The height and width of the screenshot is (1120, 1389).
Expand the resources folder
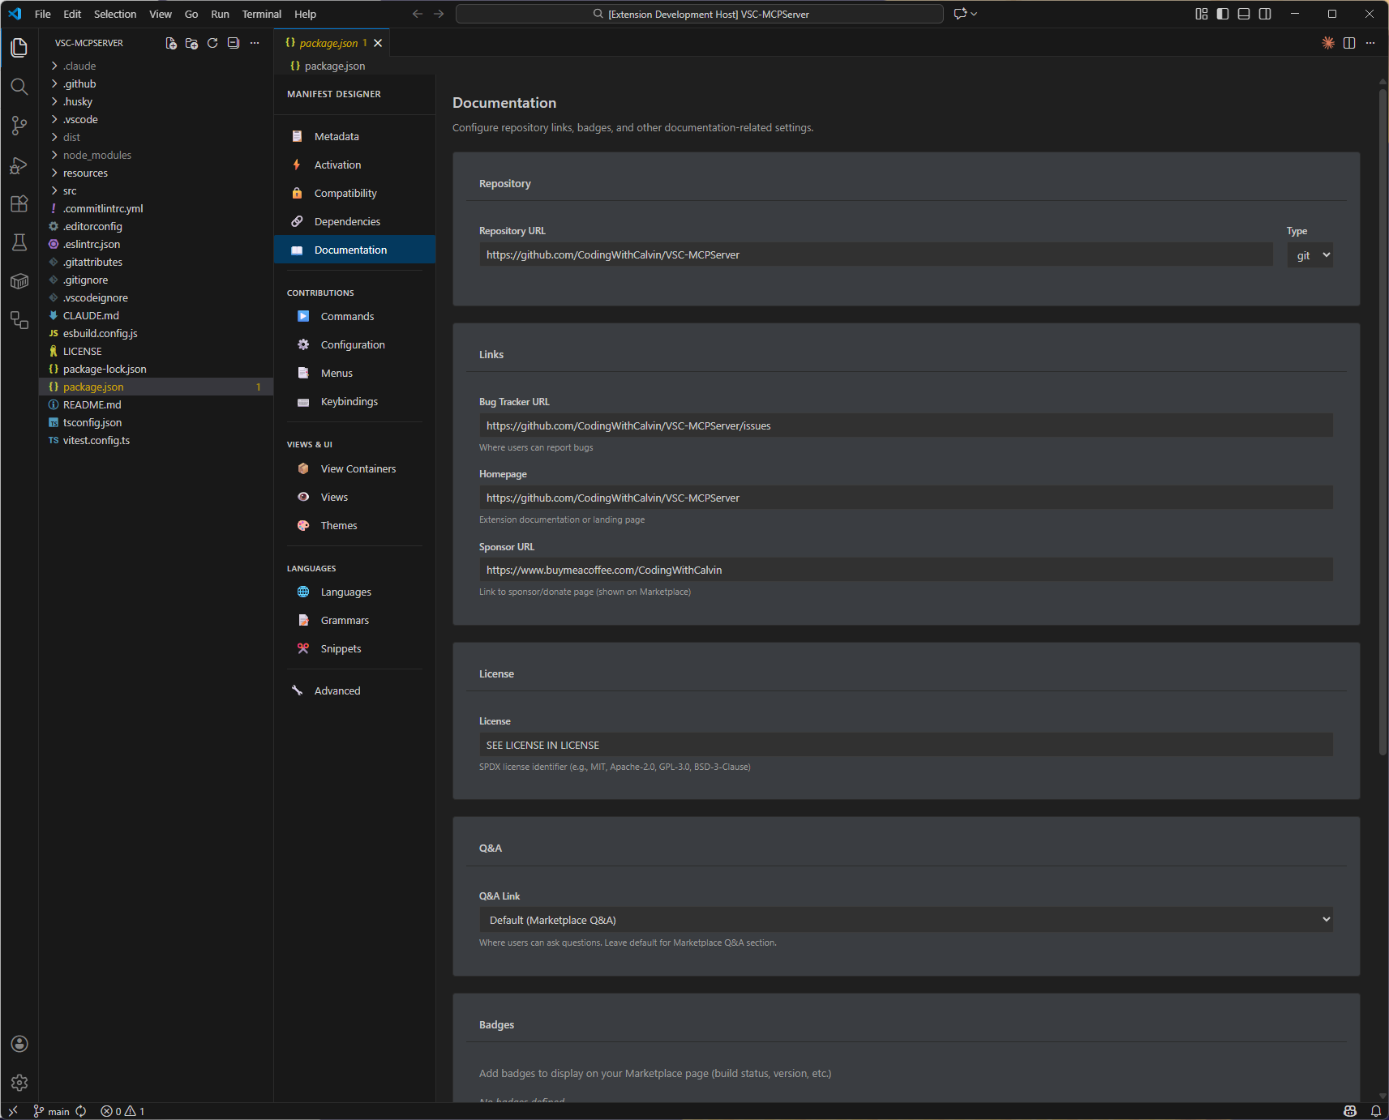[x=156, y=173]
